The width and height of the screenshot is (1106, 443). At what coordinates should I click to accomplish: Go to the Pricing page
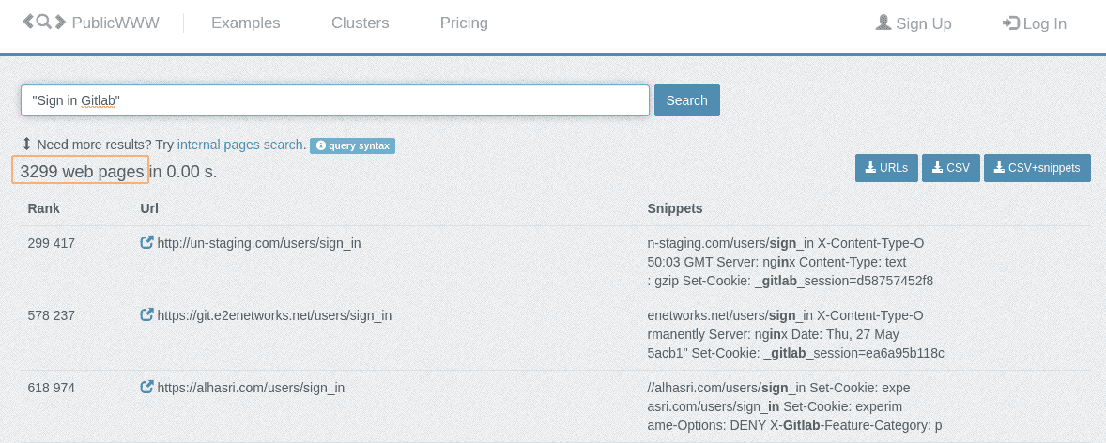pos(464,23)
